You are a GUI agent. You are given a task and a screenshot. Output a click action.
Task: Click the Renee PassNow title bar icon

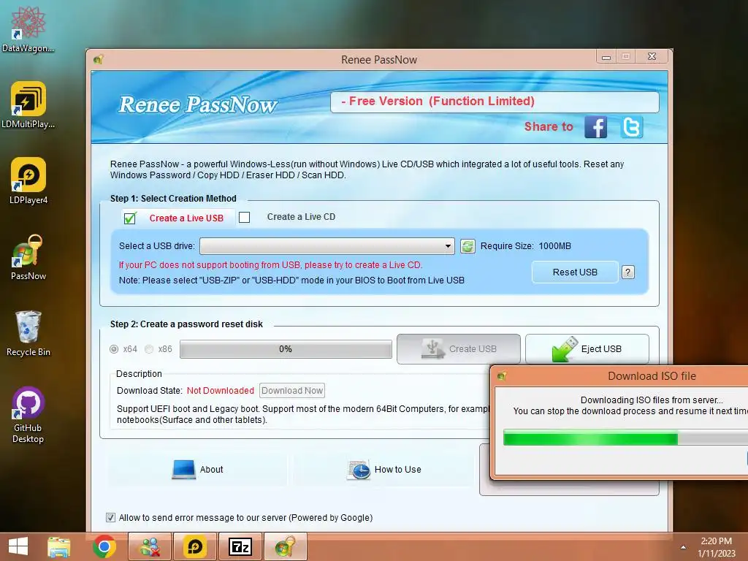[99, 60]
